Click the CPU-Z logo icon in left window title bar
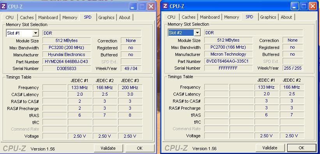 (3, 6)
